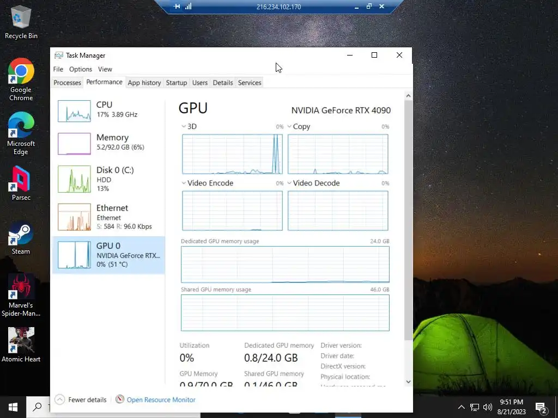Open taskbar search magnifier
Viewport: 558px width, 418px height.
coord(37,407)
